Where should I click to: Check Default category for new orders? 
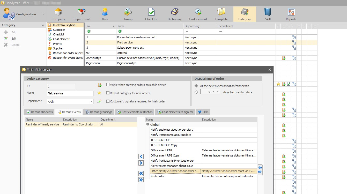click(x=108, y=93)
